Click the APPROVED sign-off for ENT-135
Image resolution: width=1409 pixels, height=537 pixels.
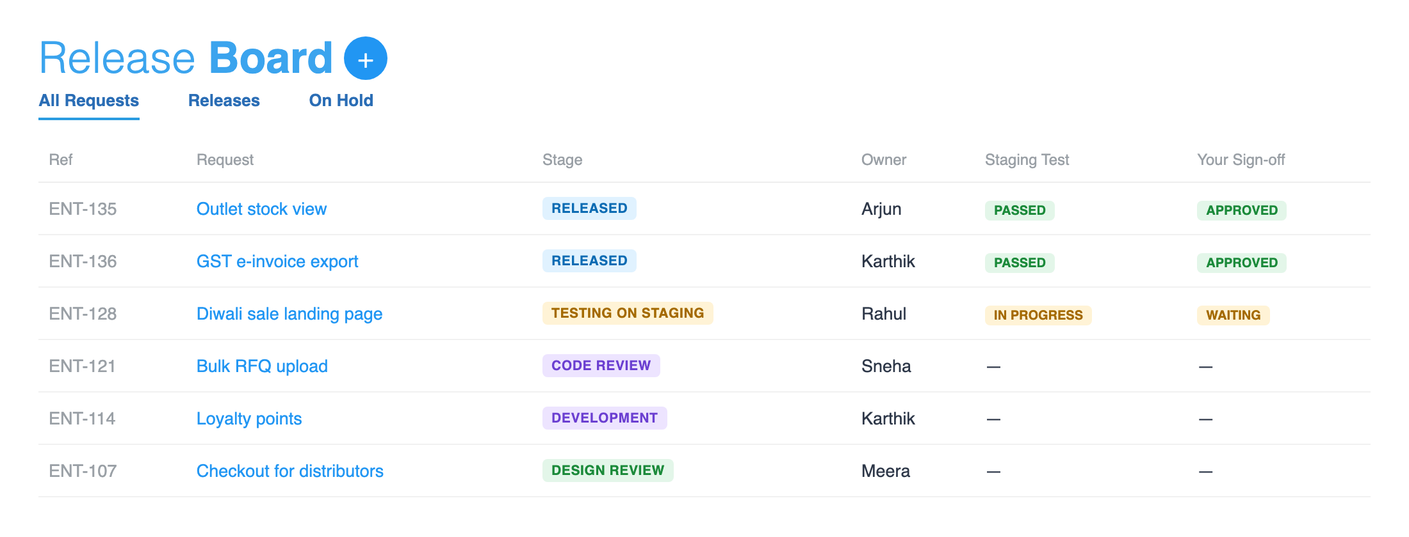[x=1242, y=210]
